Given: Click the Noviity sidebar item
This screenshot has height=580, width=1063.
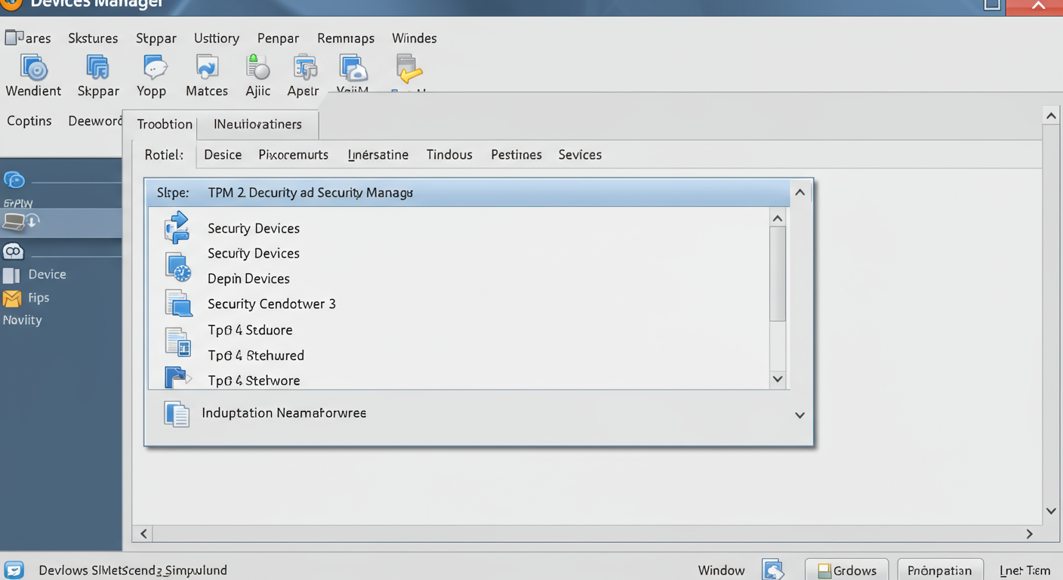Looking at the screenshot, I should (x=23, y=320).
